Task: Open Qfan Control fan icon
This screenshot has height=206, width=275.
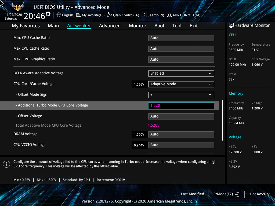Action: [x=110, y=15]
